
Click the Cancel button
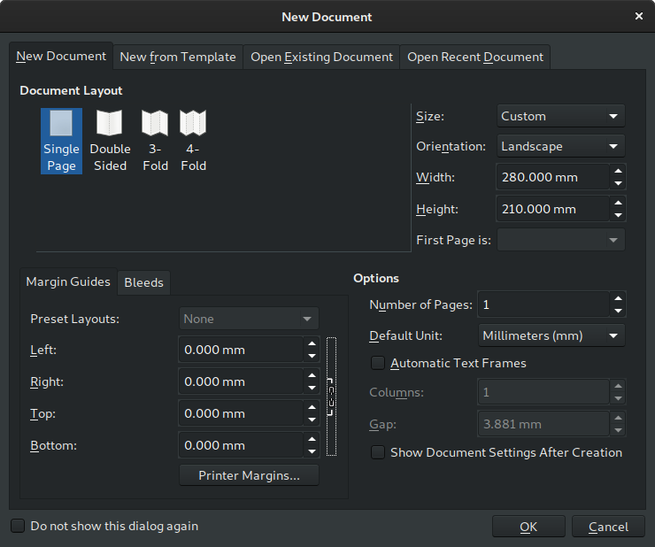[608, 527]
